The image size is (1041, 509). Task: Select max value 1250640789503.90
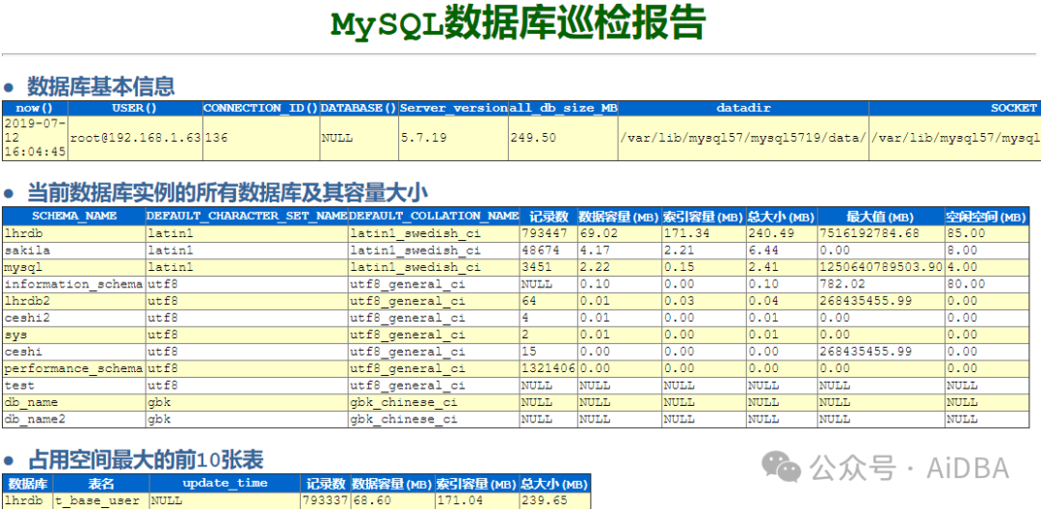pyautogui.click(x=880, y=267)
